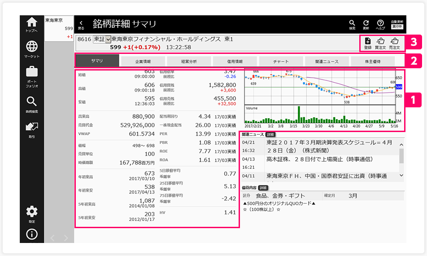Click 売買代金 value 529,926,000
Viewport: 427px width, 256px height.
pyautogui.click(x=138, y=125)
